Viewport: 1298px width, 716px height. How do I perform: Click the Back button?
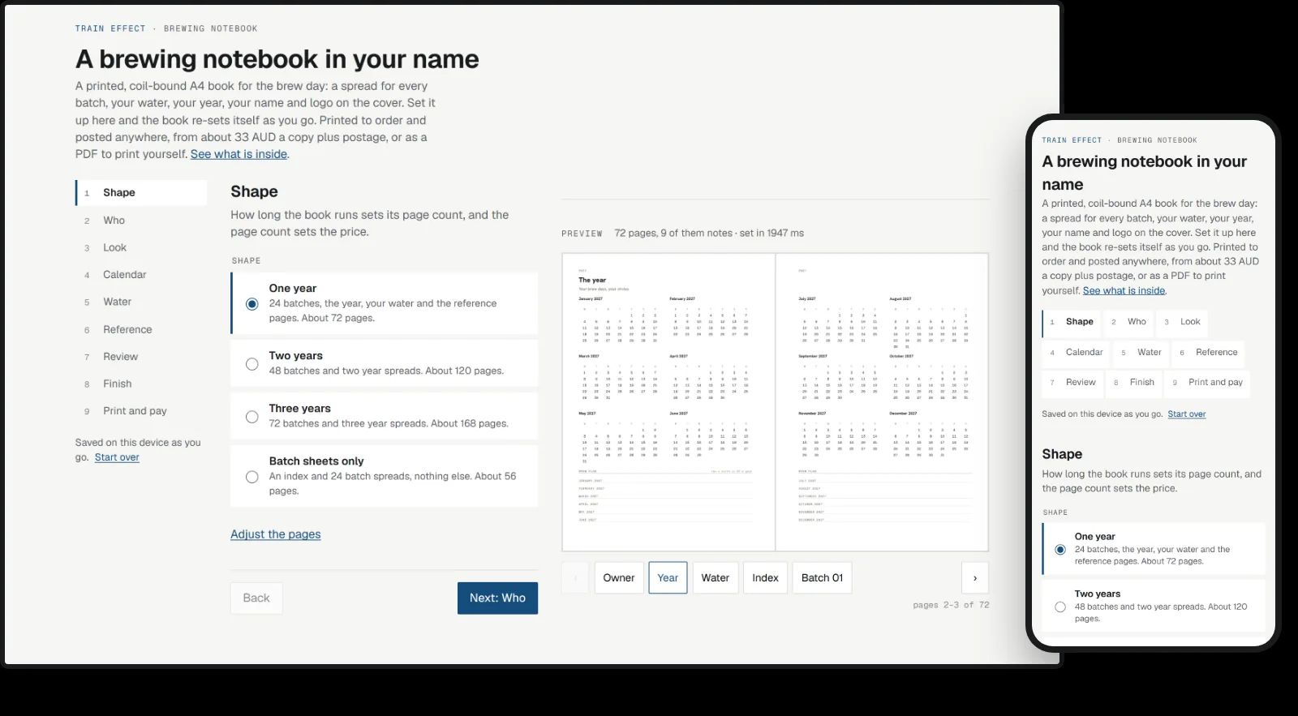point(256,598)
